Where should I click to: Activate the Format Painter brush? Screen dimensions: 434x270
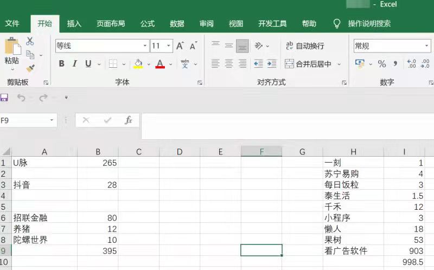coord(30,68)
